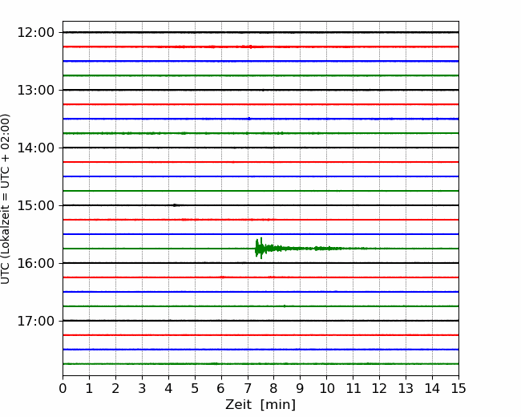The height and width of the screenshot is (417, 521).
Task: Click the 15:00 y-axis time label
Action: pos(35,205)
